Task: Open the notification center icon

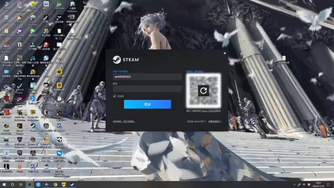Action: click(328, 185)
